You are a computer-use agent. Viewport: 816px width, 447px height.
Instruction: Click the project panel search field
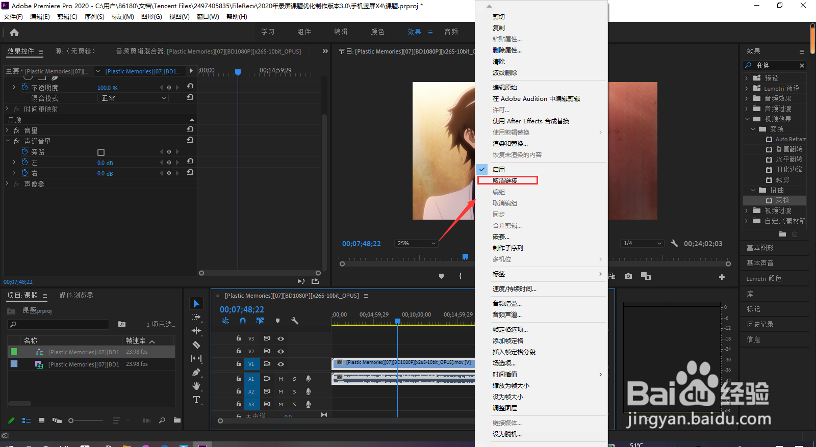pyautogui.click(x=59, y=324)
